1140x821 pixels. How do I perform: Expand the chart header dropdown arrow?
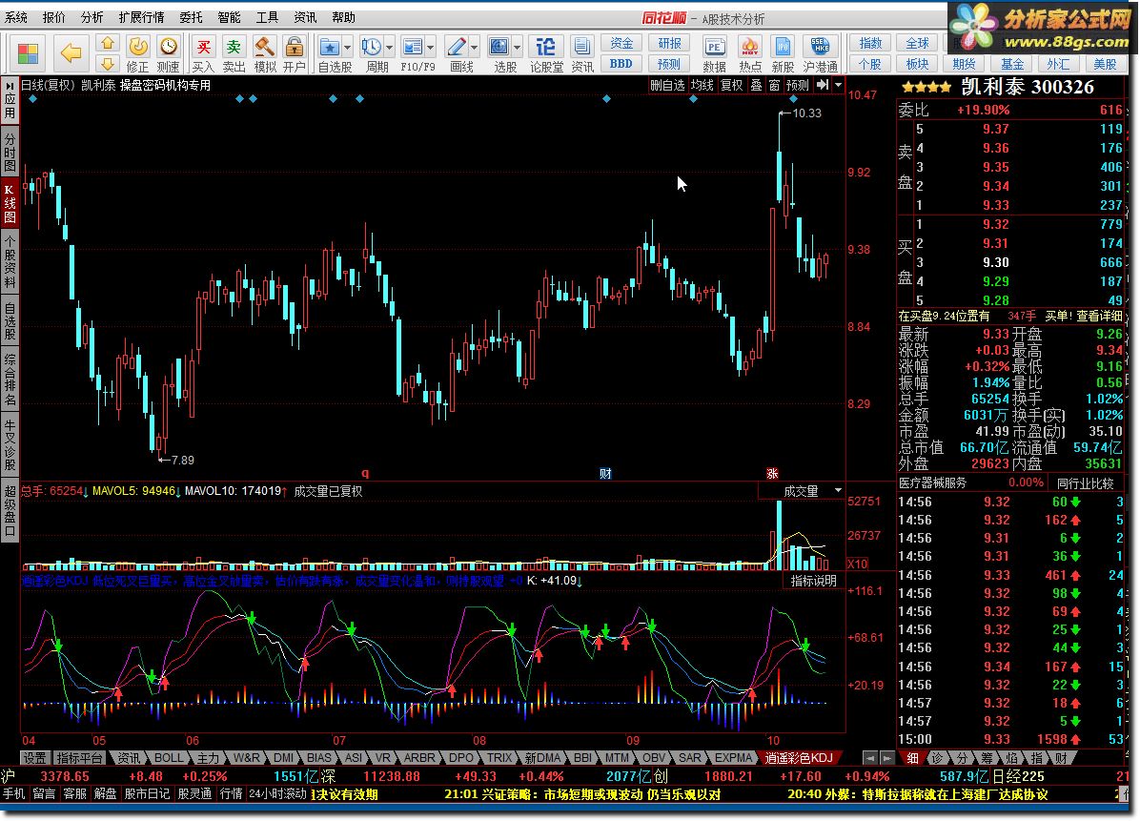point(838,85)
